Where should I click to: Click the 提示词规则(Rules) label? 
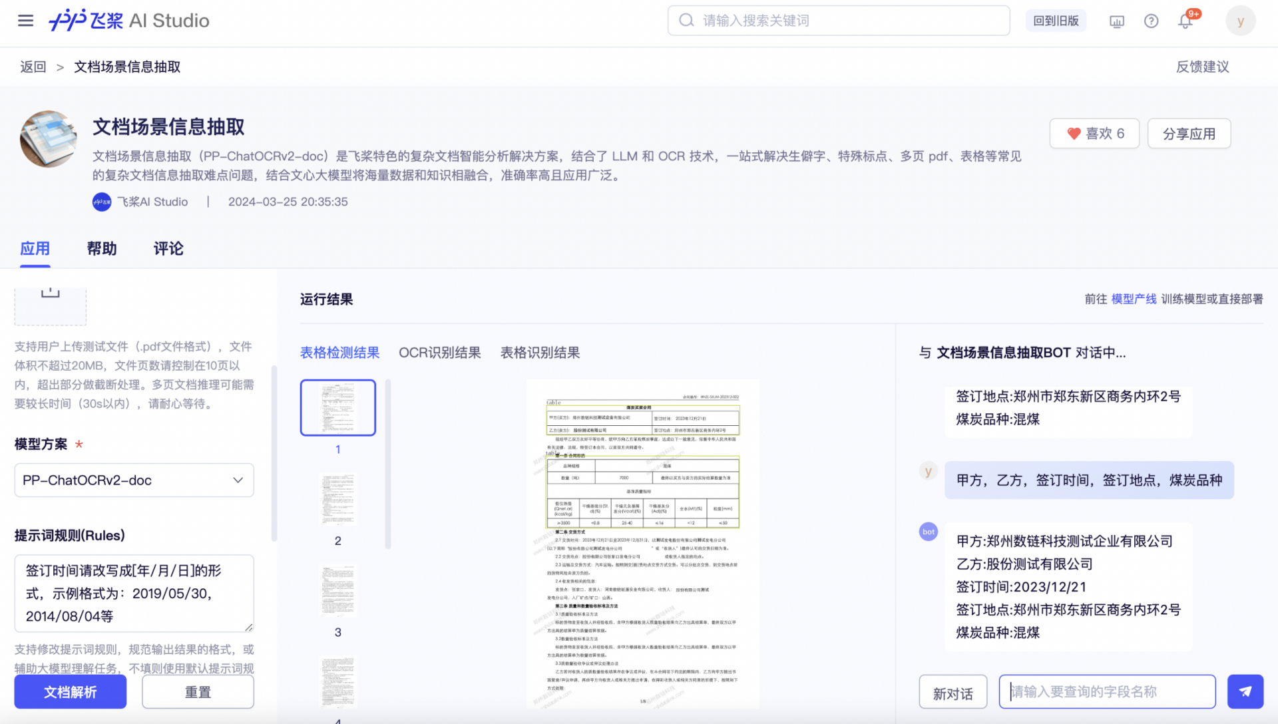tap(70, 536)
